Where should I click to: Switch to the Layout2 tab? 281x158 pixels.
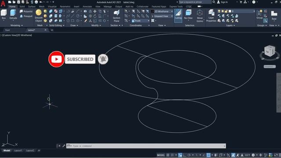tap(30, 151)
